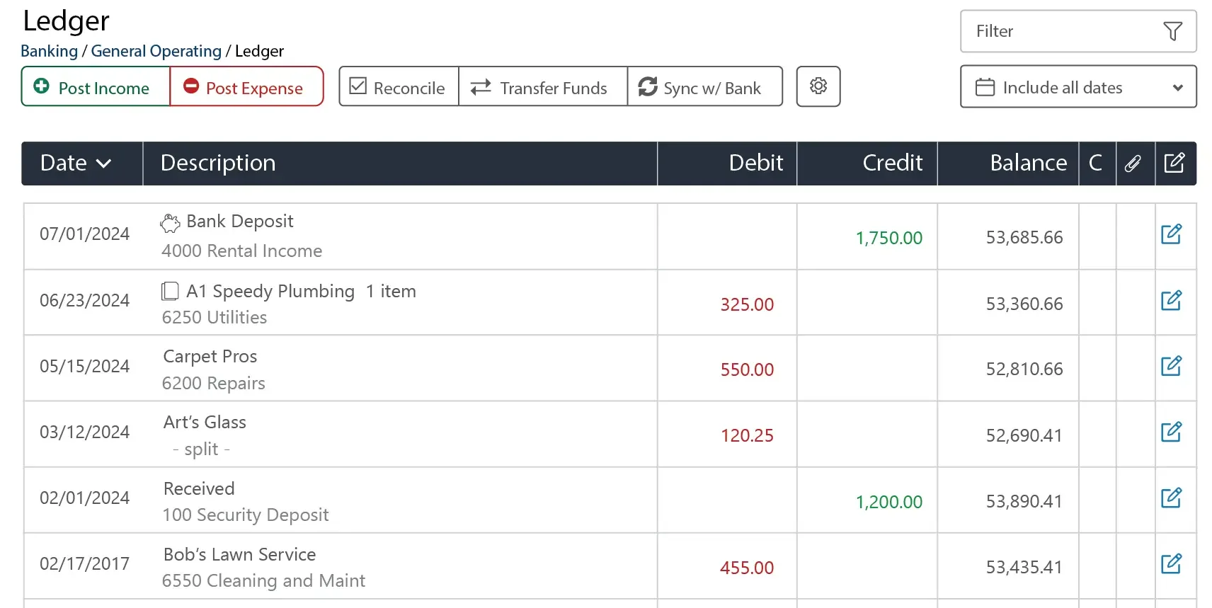This screenshot has height=608, width=1212.
Task: Toggle the Date sort chevron
Action: tap(104, 164)
